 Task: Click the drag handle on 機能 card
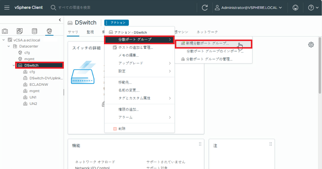(200, 144)
